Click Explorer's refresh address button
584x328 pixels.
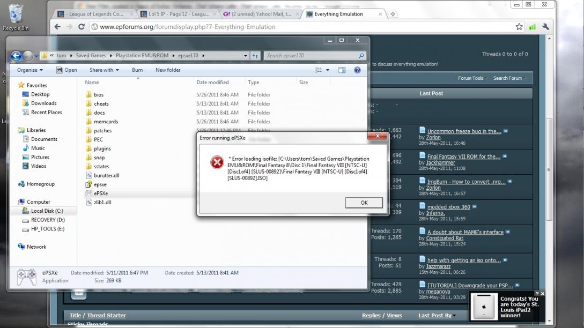(255, 56)
